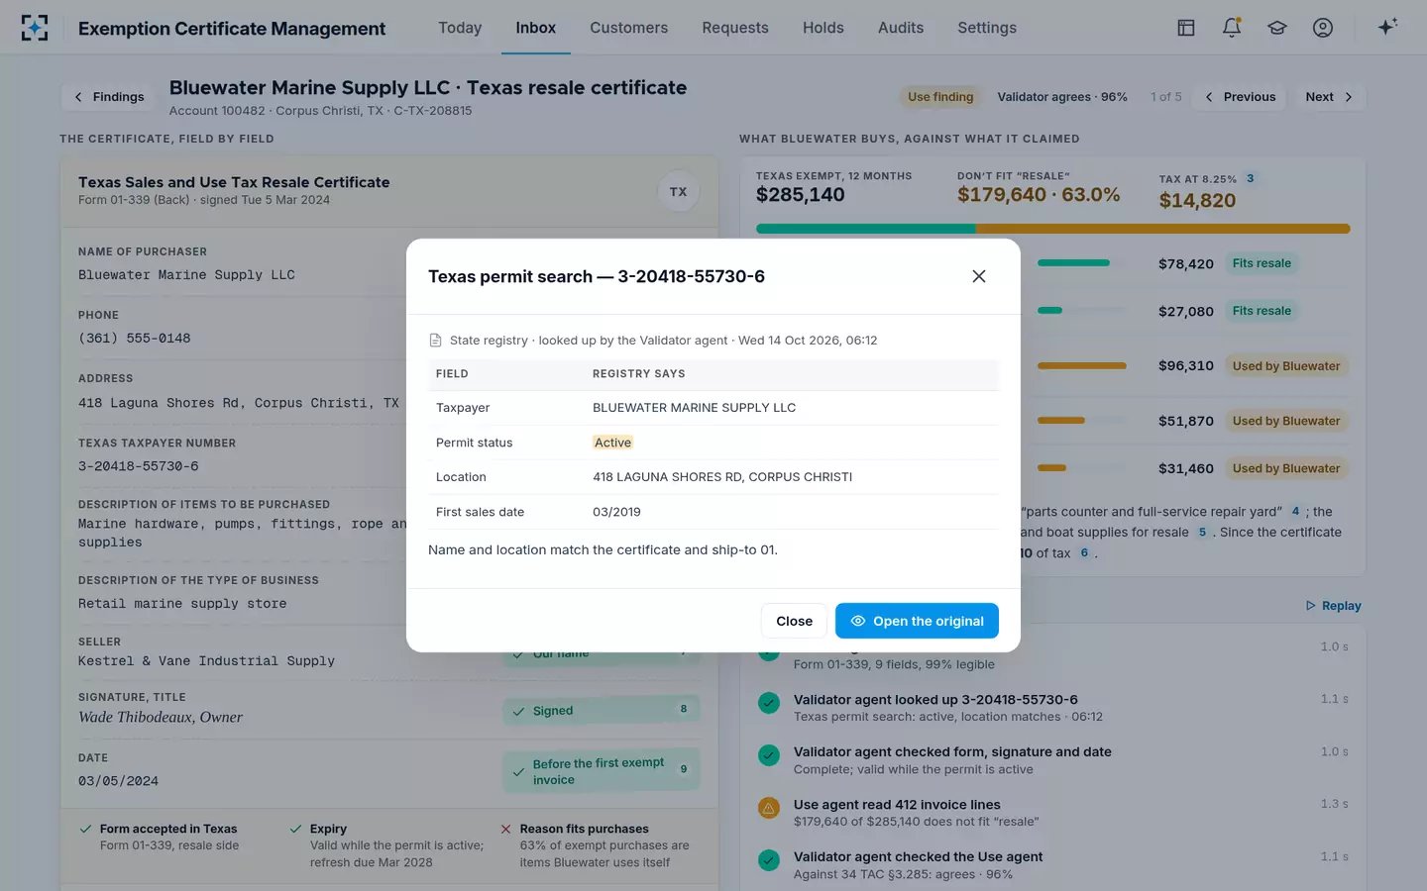The image size is (1427, 891).
Task: Click the TX state badge
Action: (x=678, y=192)
